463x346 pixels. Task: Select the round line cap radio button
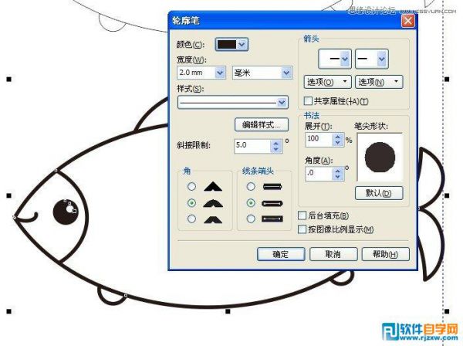click(x=251, y=202)
